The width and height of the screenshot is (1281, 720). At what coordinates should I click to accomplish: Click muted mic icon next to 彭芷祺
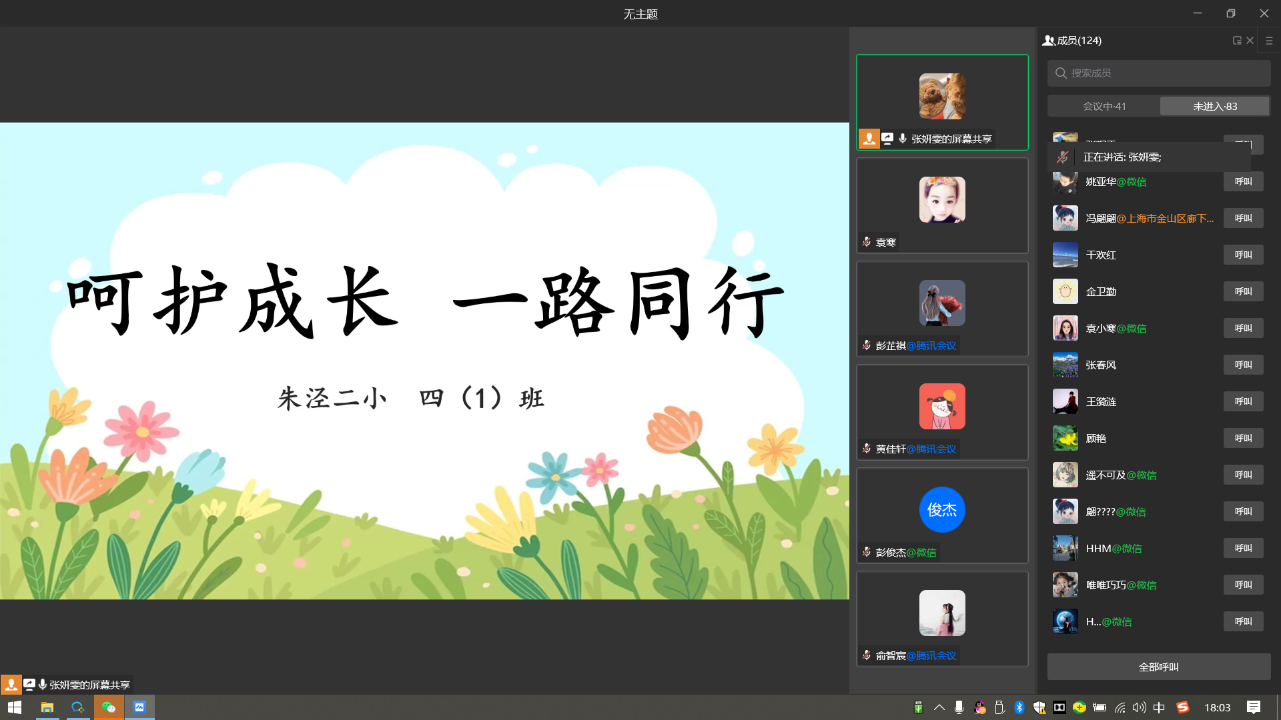coord(867,345)
